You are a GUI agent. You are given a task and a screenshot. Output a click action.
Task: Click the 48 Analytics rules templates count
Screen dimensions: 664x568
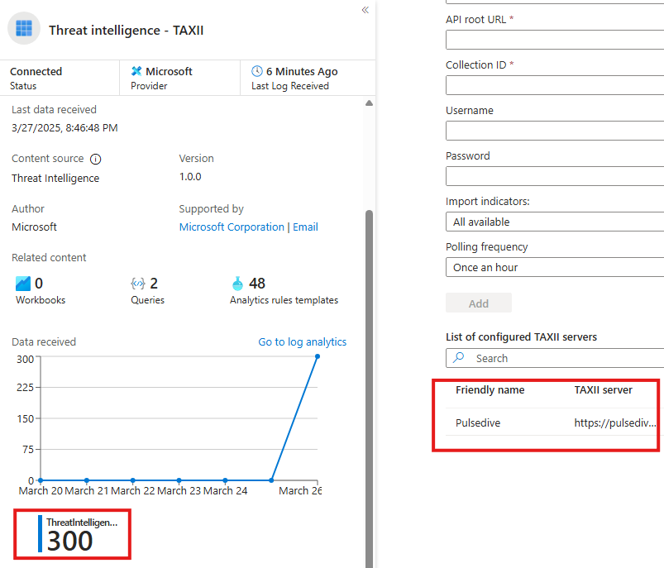[x=256, y=284]
